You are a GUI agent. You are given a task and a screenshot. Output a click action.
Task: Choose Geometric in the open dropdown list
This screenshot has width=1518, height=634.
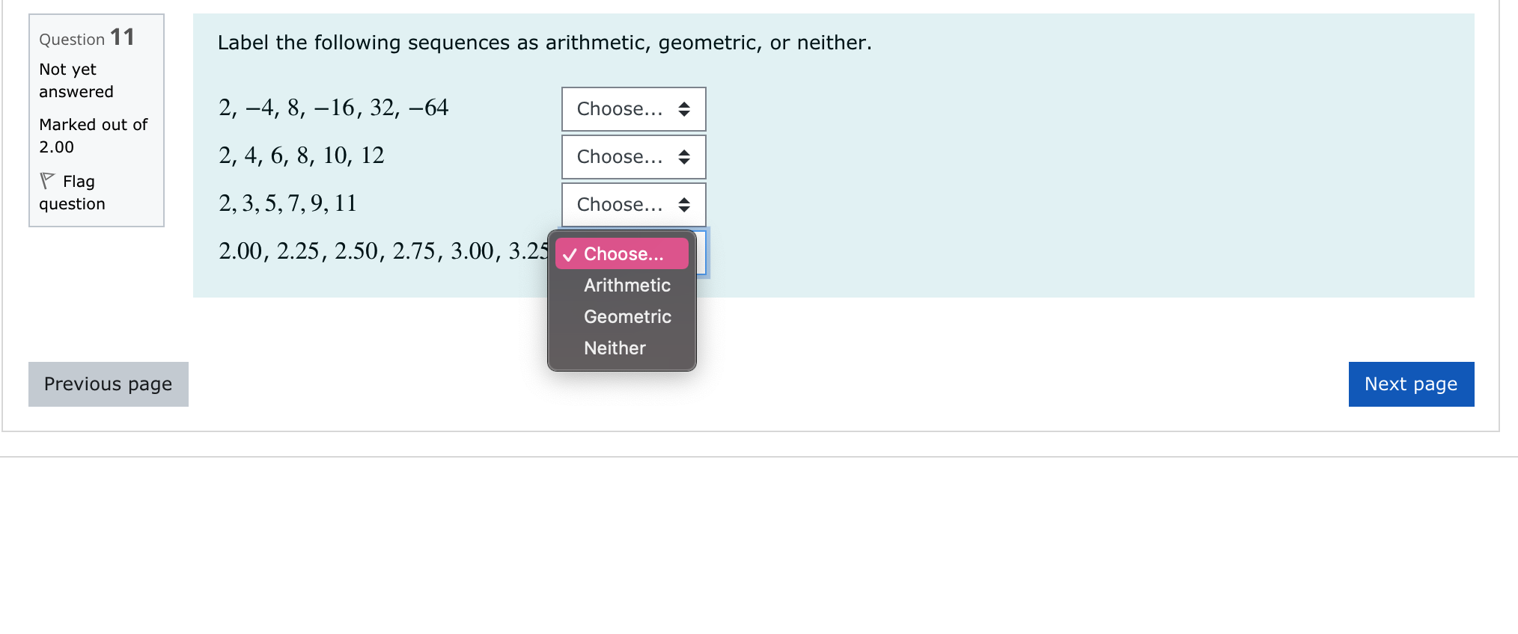627,317
